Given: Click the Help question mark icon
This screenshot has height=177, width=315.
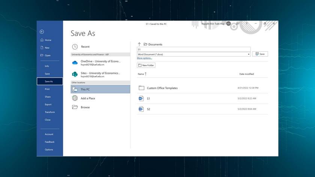Looking at the screenshot, I should pos(246,24).
